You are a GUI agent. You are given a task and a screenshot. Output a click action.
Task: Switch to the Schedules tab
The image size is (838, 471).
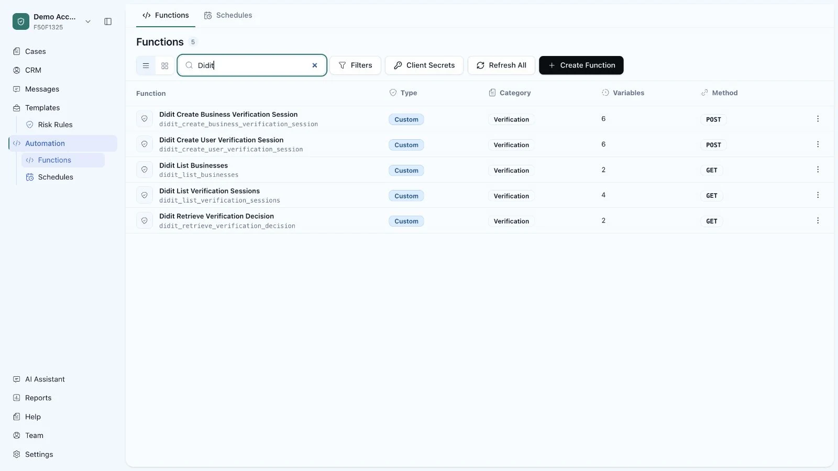(x=228, y=15)
